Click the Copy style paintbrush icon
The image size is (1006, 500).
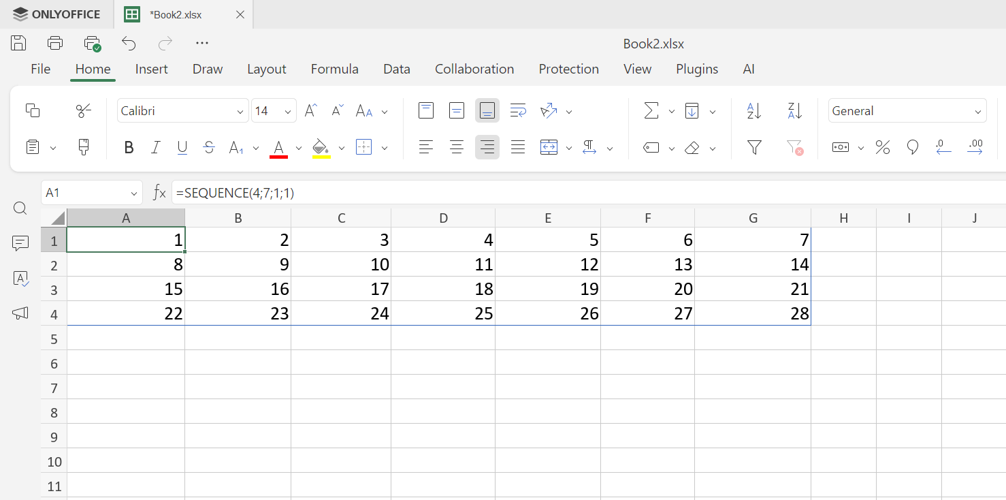click(84, 147)
